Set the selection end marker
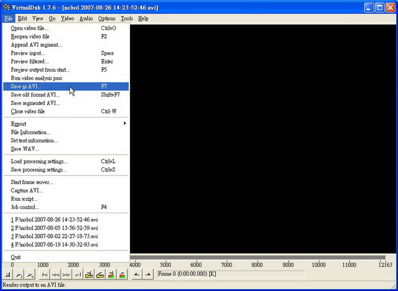This screenshot has width=398, height=291. pos(148,274)
